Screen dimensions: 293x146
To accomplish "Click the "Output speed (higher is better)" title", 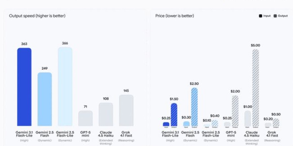I will tap(37, 16).
